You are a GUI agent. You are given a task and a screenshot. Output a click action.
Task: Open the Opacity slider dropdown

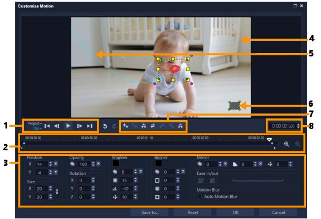[98, 164]
